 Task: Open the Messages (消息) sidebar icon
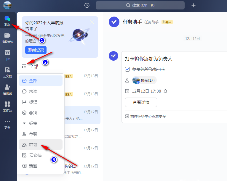coord(7,20)
